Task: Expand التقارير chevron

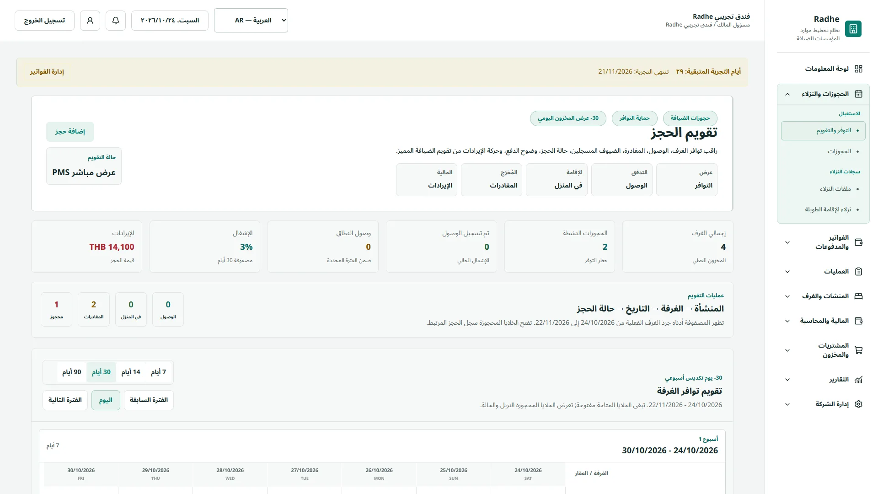Action: click(x=787, y=380)
